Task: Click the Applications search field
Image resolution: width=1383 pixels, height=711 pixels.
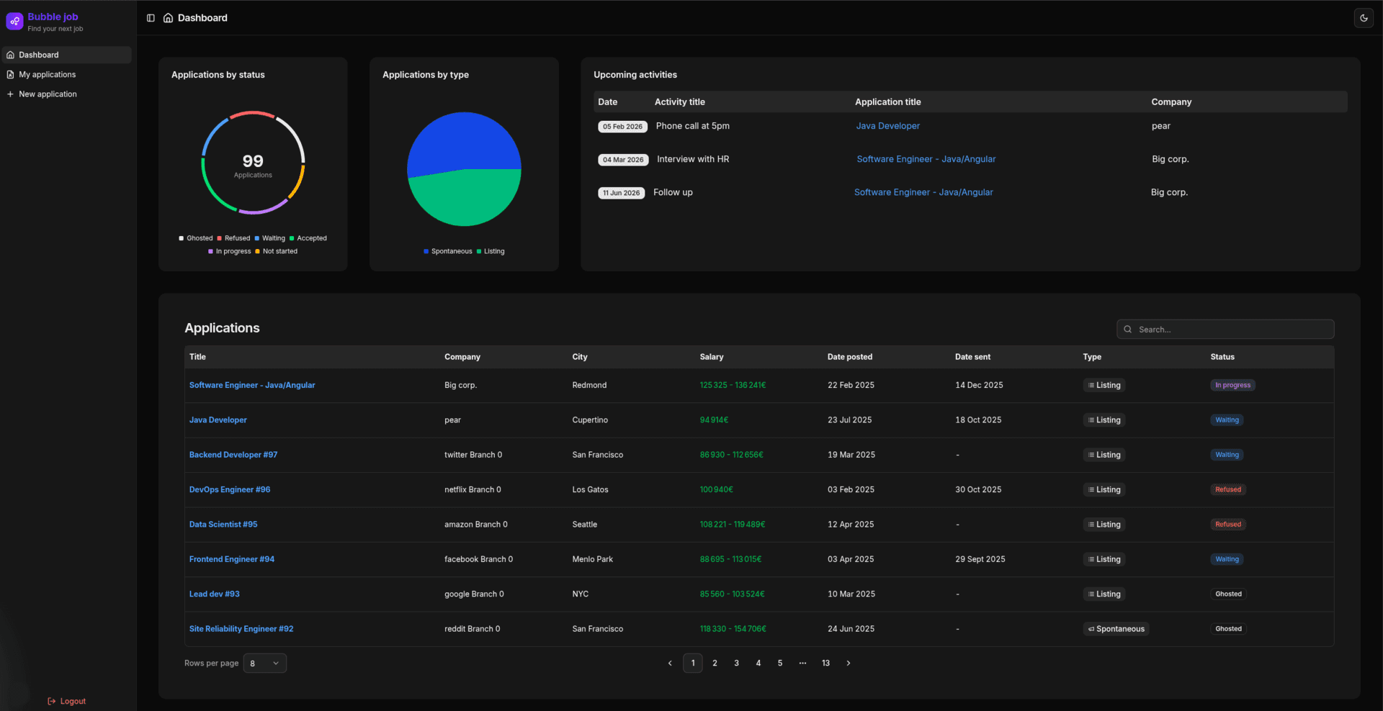Action: [1232, 330]
